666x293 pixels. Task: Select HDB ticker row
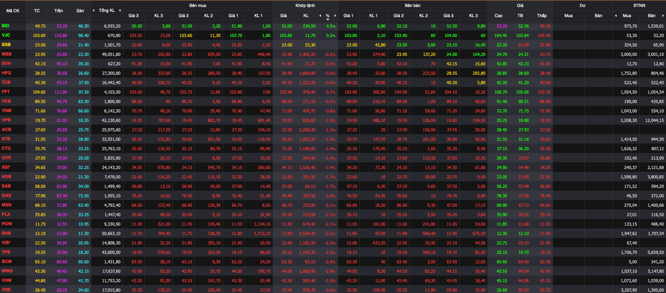pos(6,177)
